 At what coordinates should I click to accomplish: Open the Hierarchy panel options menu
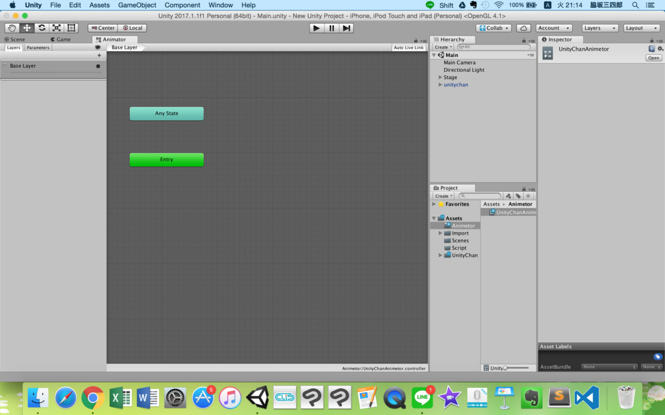click(x=531, y=41)
